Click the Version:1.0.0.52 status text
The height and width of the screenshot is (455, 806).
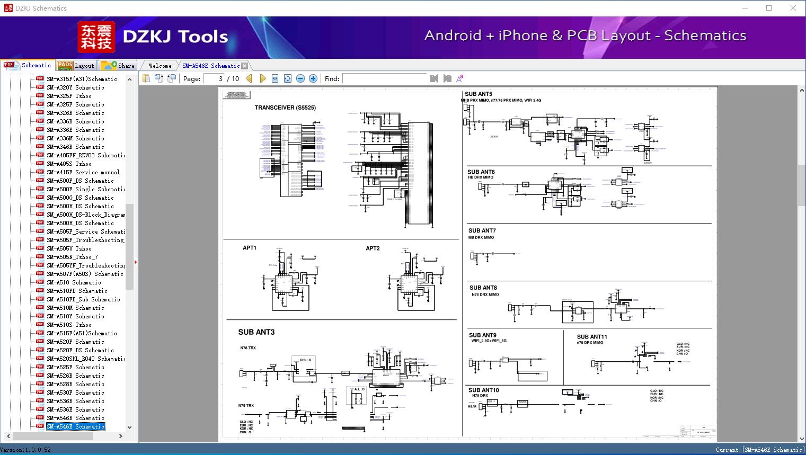click(26, 450)
